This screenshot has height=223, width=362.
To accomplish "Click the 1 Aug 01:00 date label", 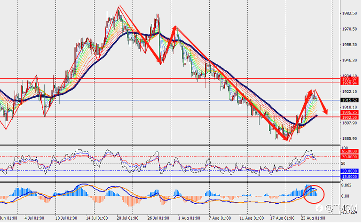I will pos(189,218).
